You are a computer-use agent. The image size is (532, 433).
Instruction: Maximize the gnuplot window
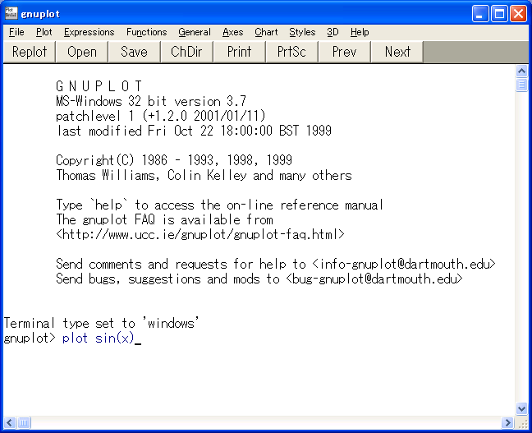[x=499, y=14]
